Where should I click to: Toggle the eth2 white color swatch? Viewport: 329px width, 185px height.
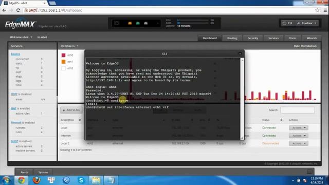point(63,68)
